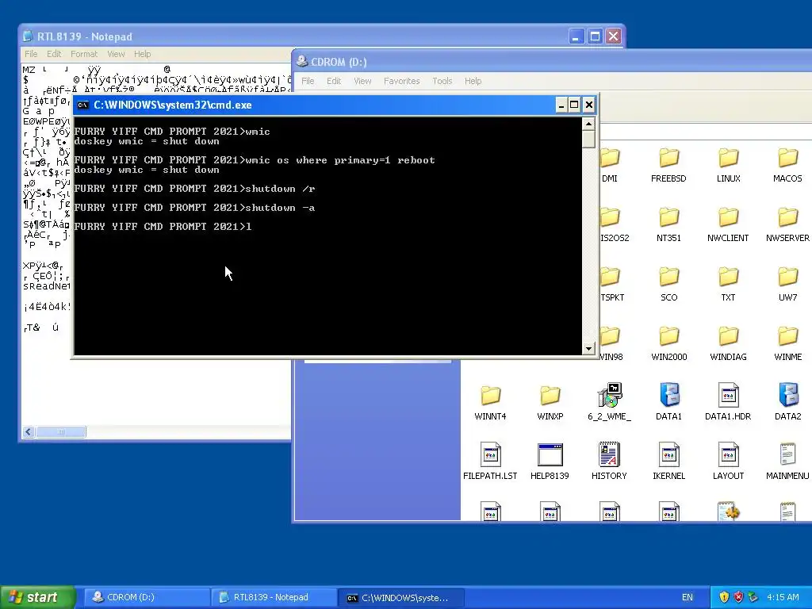Open the TXT folder
Image resolution: width=812 pixels, height=609 pixels.
click(728, 284)
